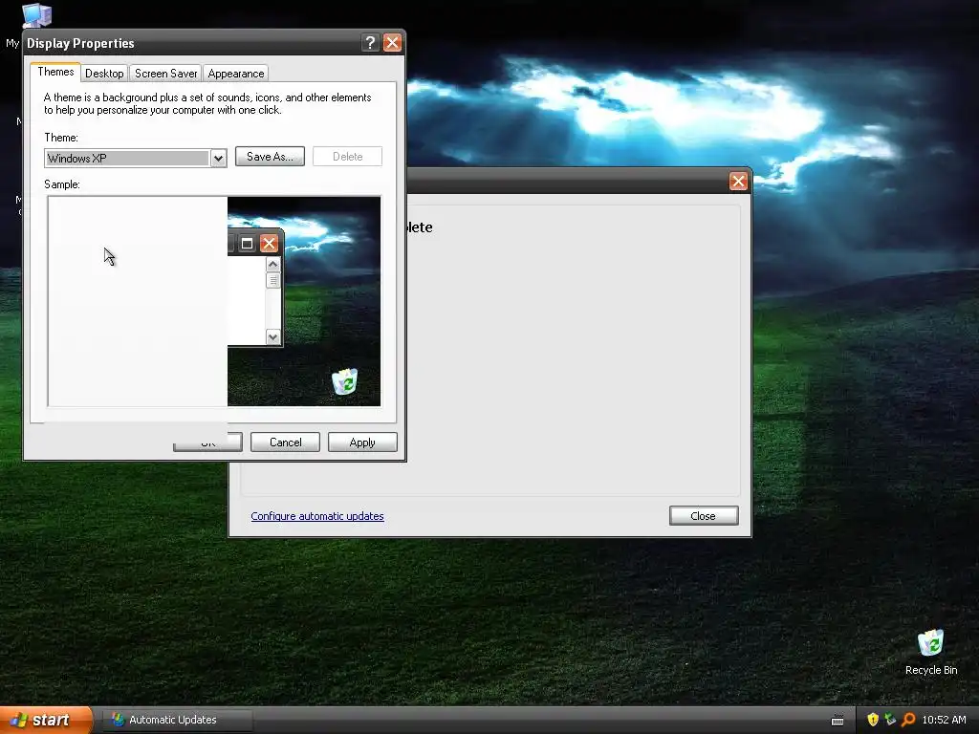Click the Windows XP theme name field
Viewport: 979px width, 734px height.
pos(127,159)
